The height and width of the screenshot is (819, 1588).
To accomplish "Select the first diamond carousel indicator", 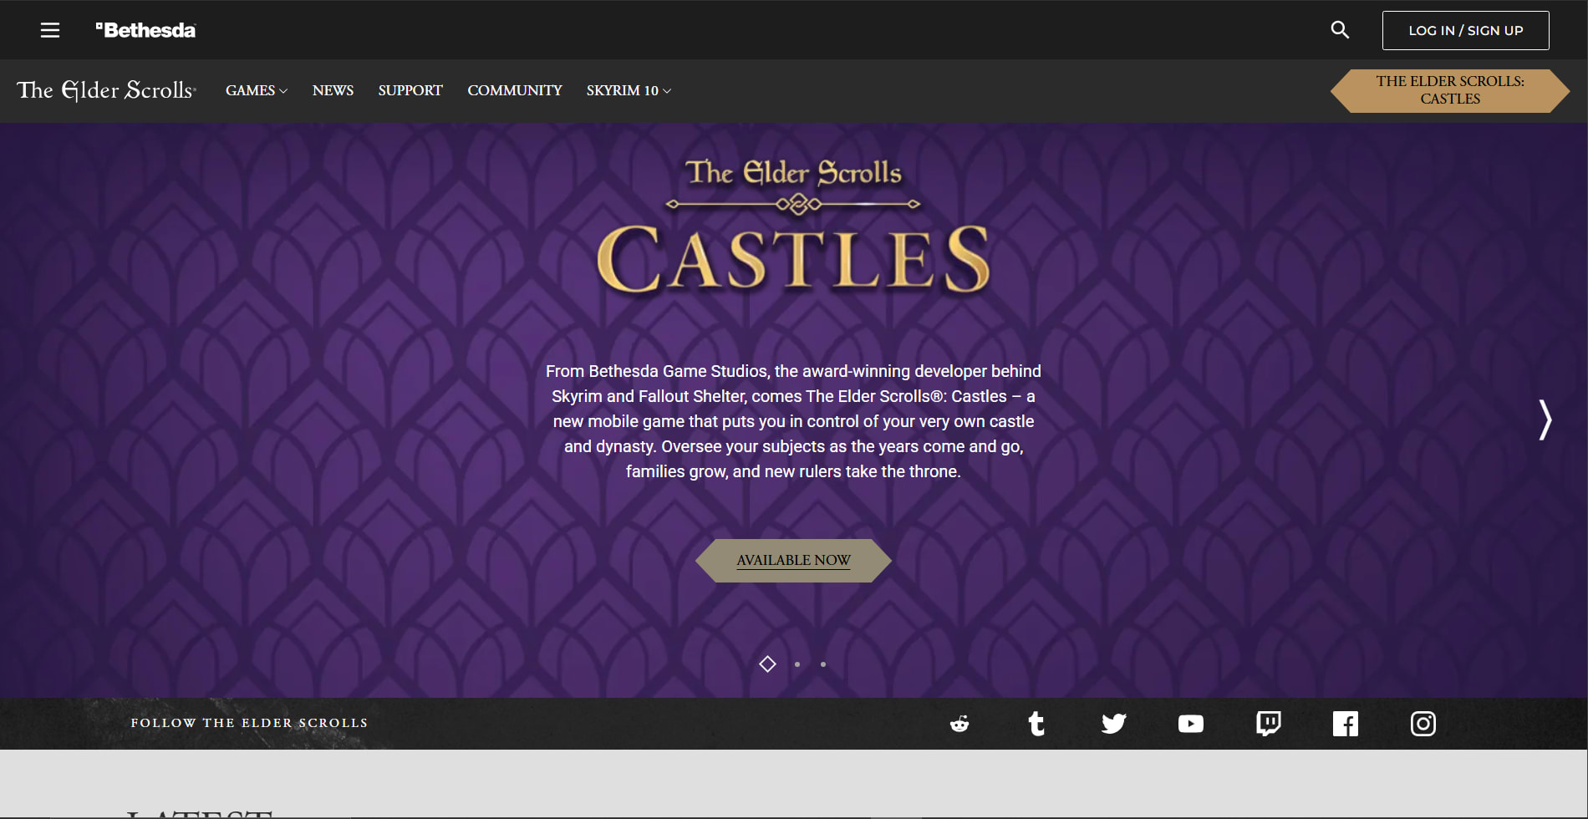I will (767, 664).
